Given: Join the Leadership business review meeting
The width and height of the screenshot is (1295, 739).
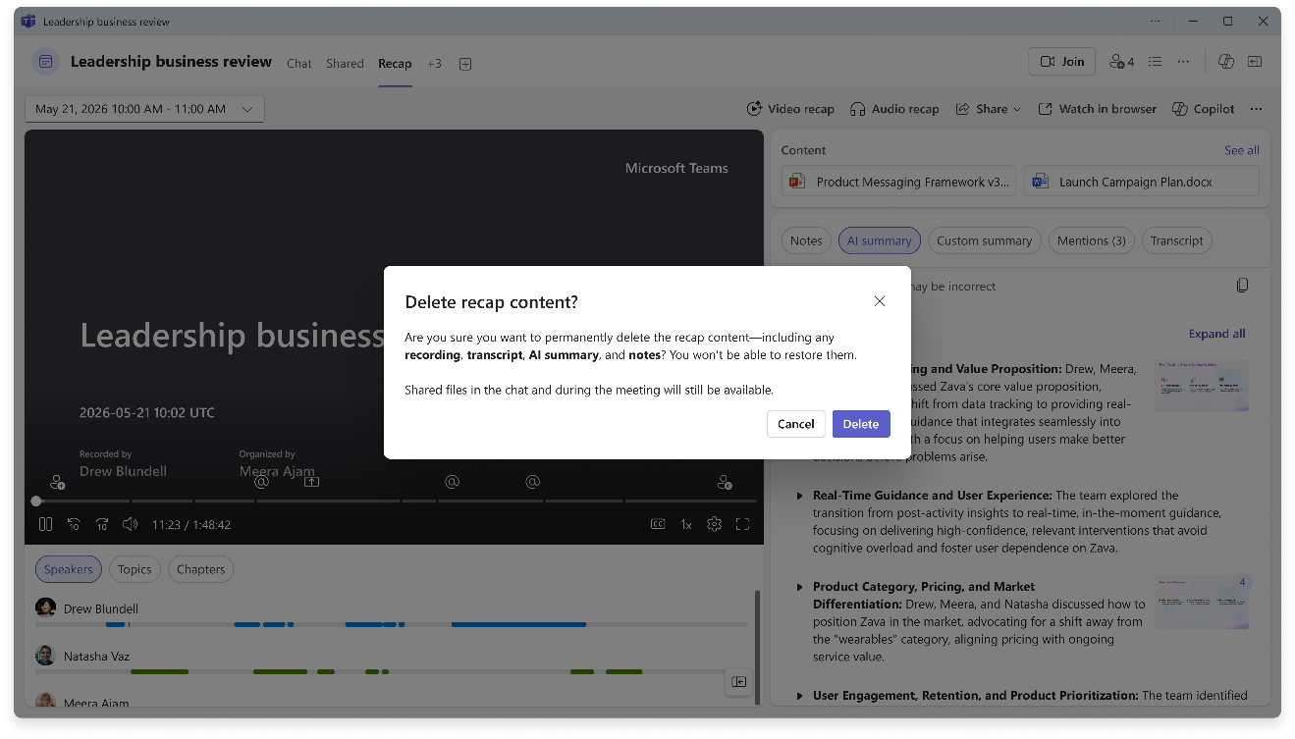Looking at the screenshot, I should pos(1061,62).
